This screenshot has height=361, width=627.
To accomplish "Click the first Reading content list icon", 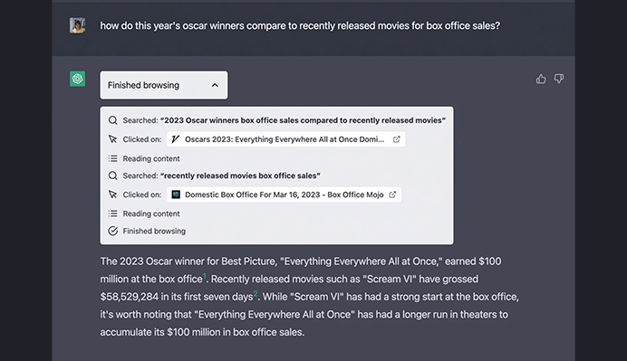I will [x=112, y=158].
